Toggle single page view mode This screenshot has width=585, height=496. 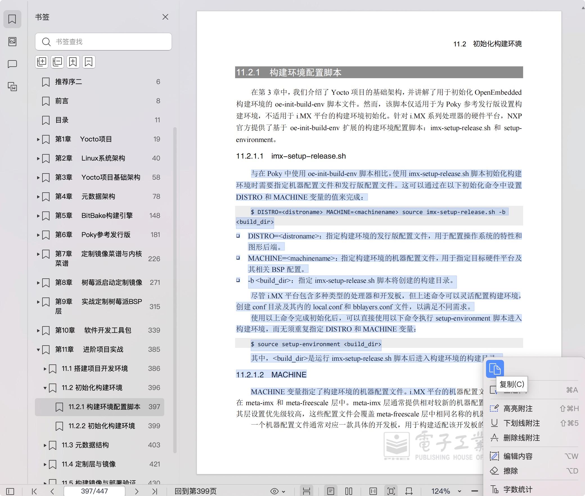click(x=331, y=491)
